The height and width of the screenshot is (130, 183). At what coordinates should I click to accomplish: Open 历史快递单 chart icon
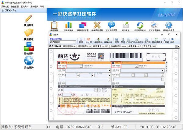click(68, 26)
